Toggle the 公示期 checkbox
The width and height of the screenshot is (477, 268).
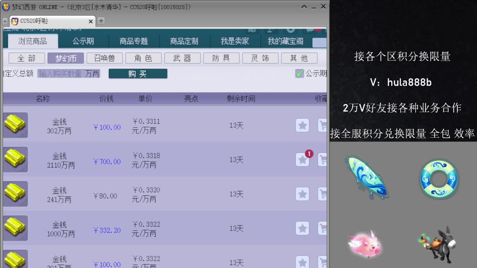300,73
